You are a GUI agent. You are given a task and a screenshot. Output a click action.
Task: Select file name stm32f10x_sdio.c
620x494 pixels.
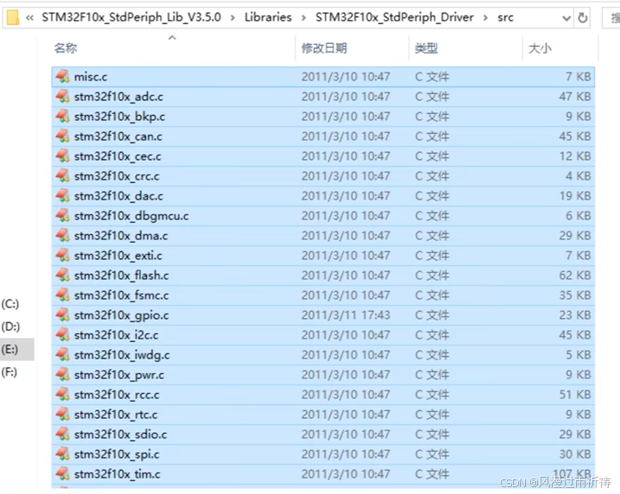[120, 434]
